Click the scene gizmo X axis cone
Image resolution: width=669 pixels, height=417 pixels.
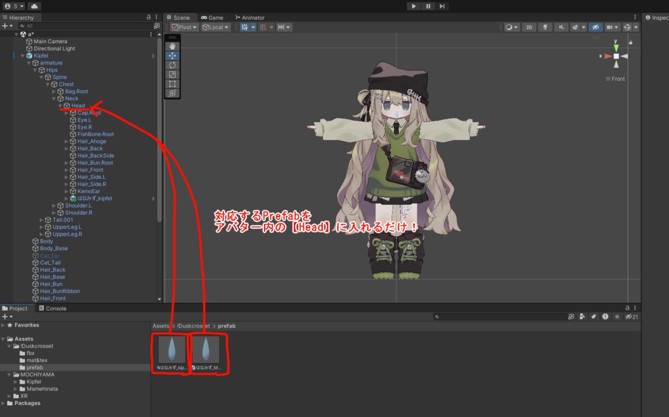(608, 56)
